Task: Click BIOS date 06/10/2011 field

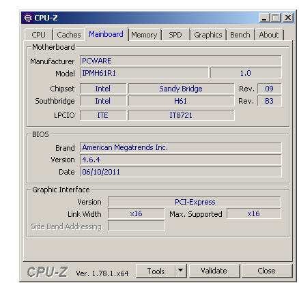Action: coord(181,172)
